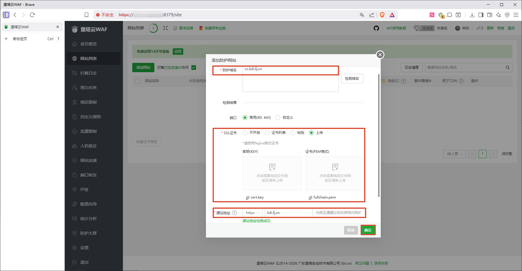Screen dimensions: 522x271
Task: Close the 堡塔云WAF vertical tab
Action: pyautogui.click(x=58, y=27)
